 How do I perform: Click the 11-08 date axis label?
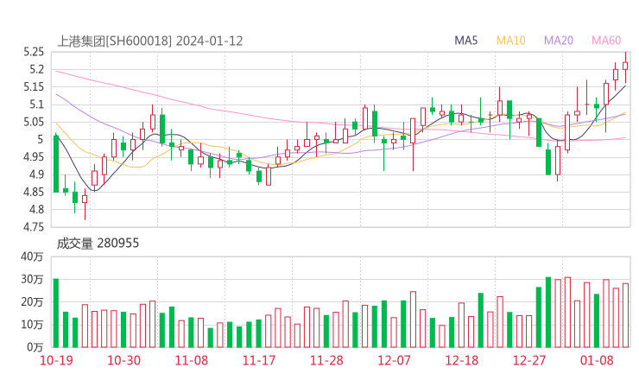click(192, 360)
